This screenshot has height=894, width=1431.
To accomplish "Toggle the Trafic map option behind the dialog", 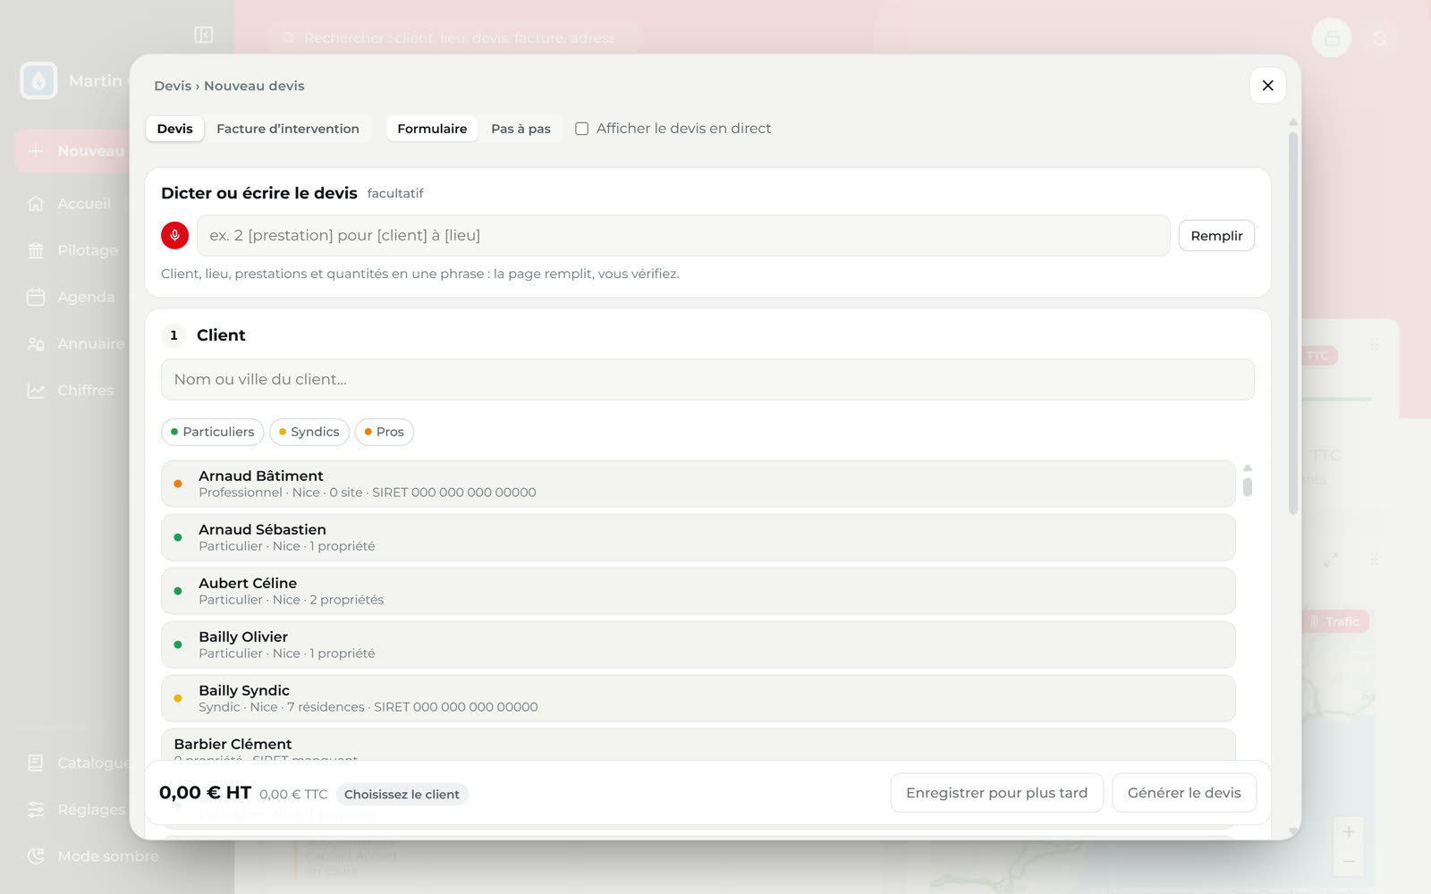I will pos(1334,621).
